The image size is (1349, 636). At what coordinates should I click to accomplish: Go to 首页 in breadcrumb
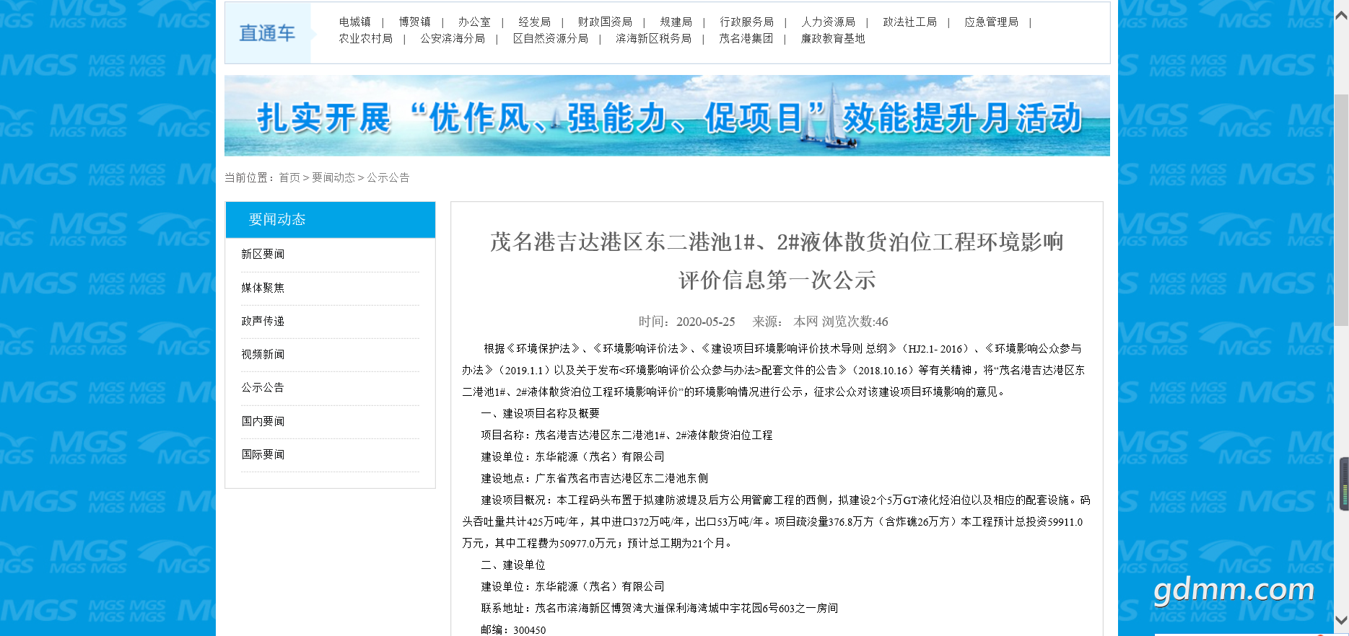289,177
